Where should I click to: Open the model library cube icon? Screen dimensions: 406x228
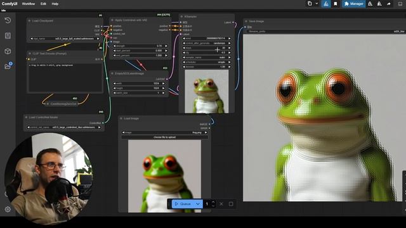(8, 51)
